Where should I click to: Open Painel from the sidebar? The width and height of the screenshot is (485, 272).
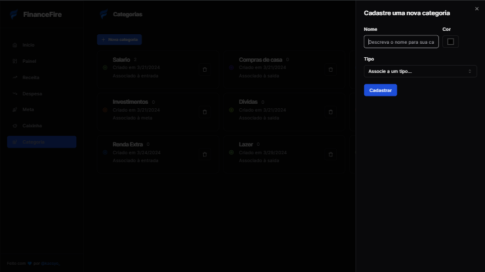29,61
